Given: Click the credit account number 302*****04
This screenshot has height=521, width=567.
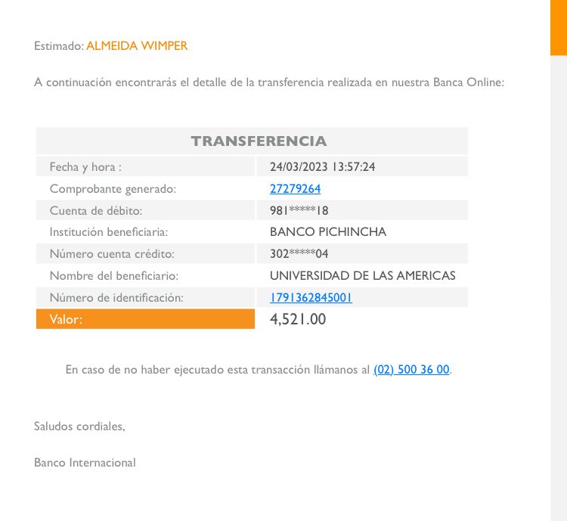Looking at the screenshot, I should tap(299, 254).
